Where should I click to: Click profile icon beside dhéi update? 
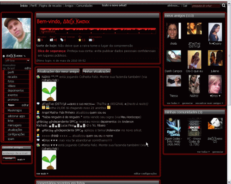click(38, 136)
